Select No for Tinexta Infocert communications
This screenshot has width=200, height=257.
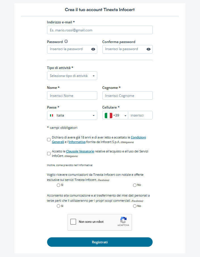pos(135,185)
